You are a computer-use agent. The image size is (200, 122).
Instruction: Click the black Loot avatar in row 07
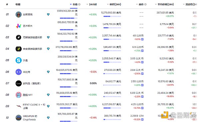19,83
